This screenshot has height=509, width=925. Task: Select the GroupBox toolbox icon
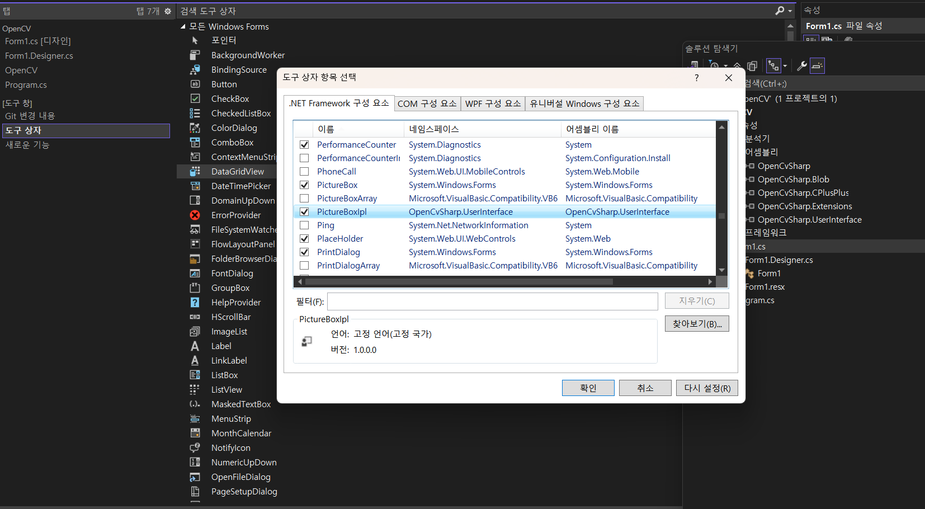pos(195,288)
